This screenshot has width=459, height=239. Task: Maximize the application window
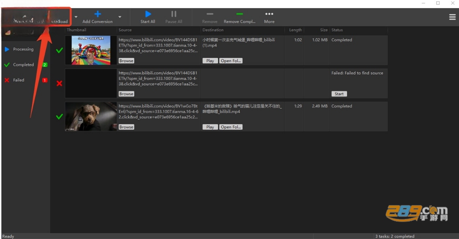[438, 3]
